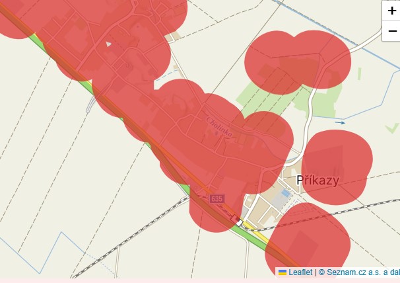Open the Leaflet attribution link
The width and height of the screenshot is (400, 283).
click(x=300, y=272)
